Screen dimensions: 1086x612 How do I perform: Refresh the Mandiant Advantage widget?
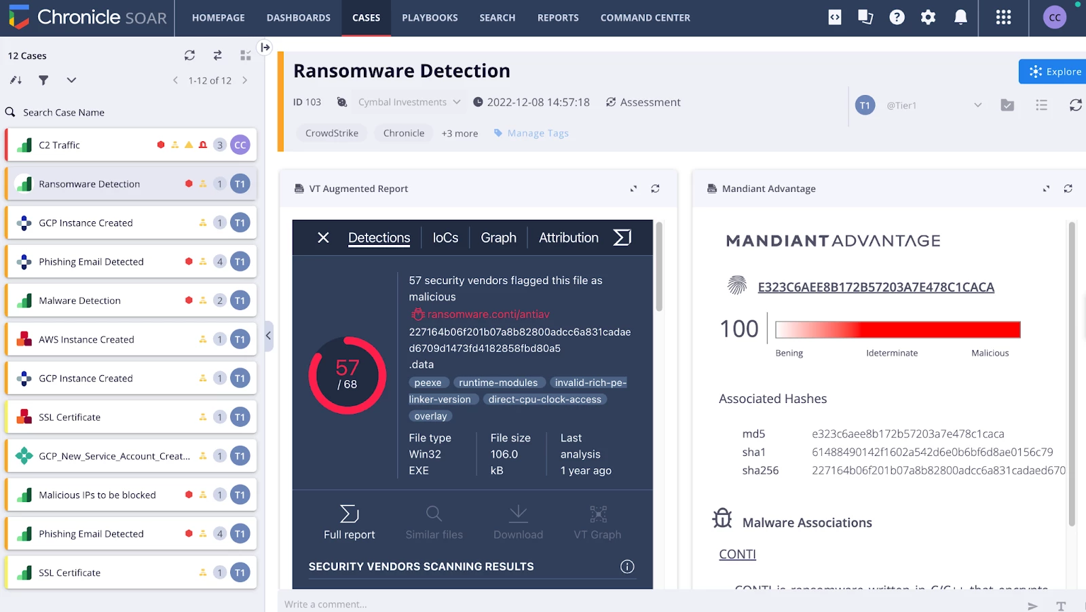point(1068,189)
